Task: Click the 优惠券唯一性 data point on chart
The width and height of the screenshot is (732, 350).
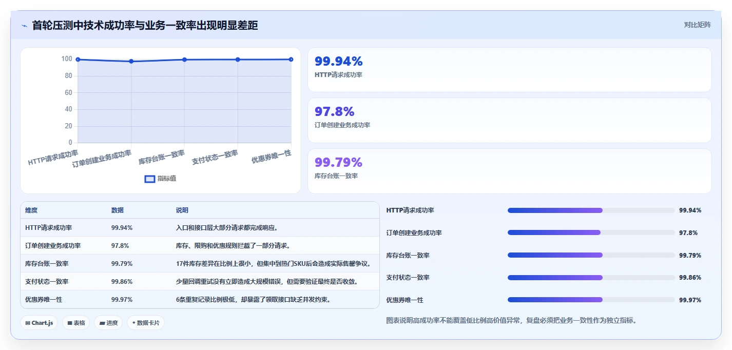Action: [x=291, y=60]
